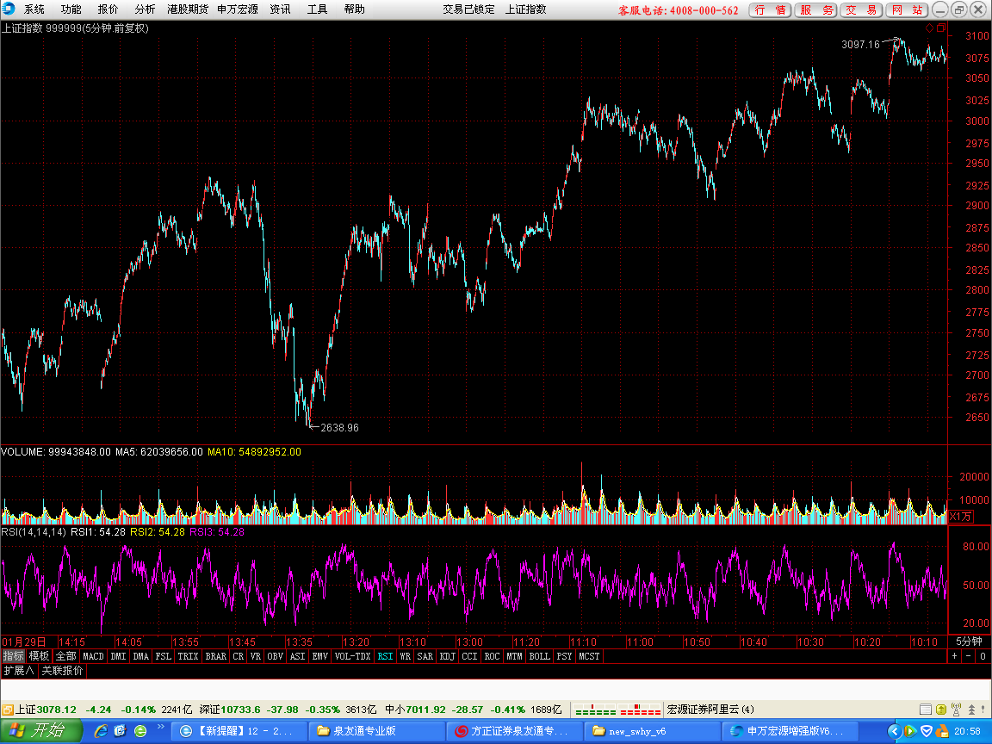Open the 分析 menu
Screen dimensions: 992x744
coord(145,9)
